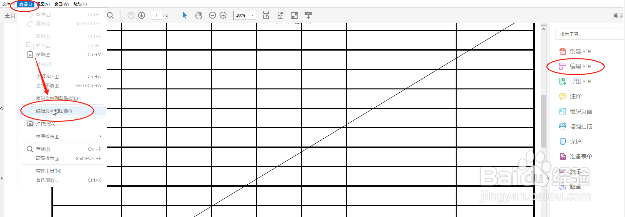Click the fit page icon
The image size is (625, 217).
(280, 15)
